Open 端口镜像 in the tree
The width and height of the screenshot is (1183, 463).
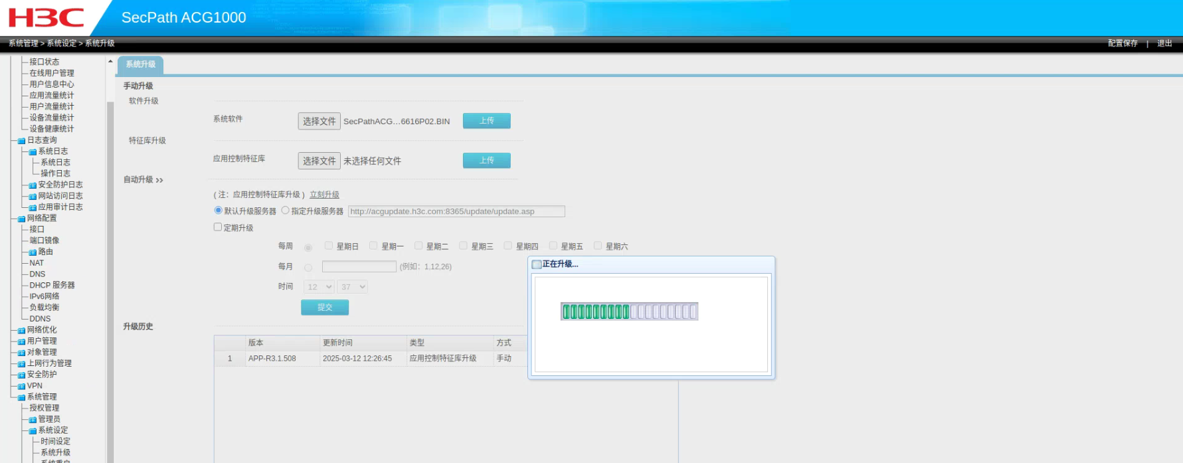click(x=45, y=240)
